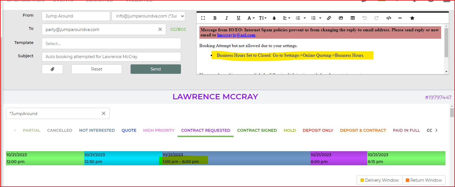Click the insert link icon
Screen dimensions: 455x187
(x=329, y=18)
